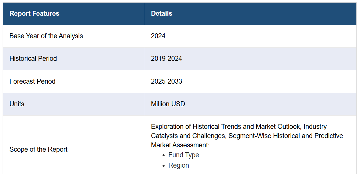This screenshot has height=174, width=359.
Task: Click the words Industry at line end
Action: tap(315, 127)
